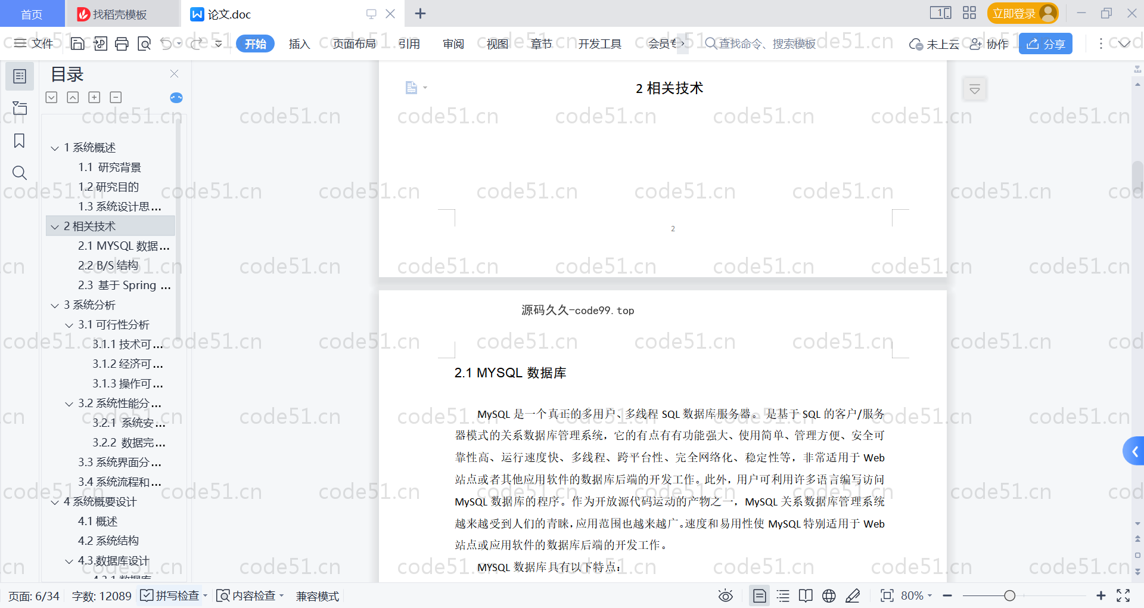This screenshot has height=608, width=1144.
Task: Switch to web layout view icon
Action: 829,595
